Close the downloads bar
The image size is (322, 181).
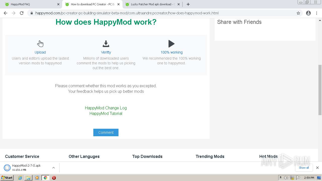click(x=317, y=168)
